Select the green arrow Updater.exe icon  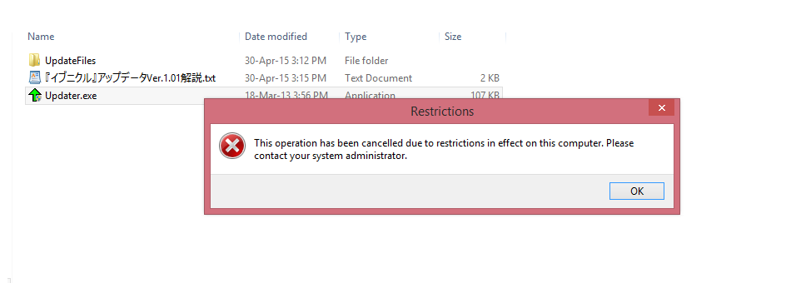(x=35, y=95)
